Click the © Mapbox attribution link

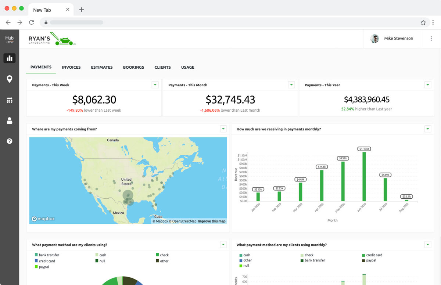pos(160,221)
